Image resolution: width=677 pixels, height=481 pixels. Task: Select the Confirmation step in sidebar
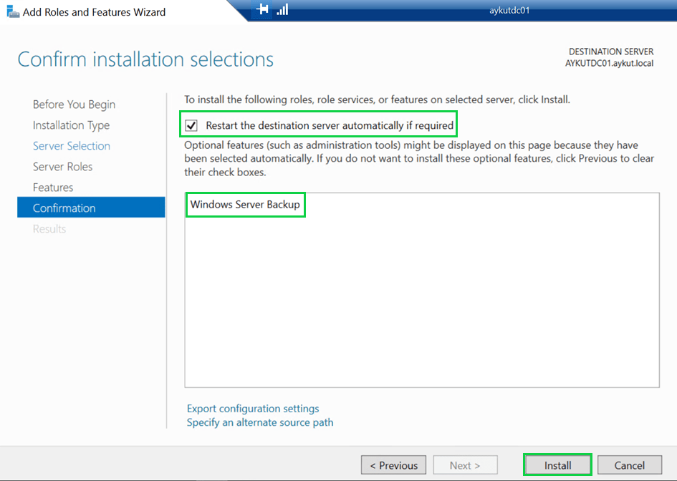64,208
